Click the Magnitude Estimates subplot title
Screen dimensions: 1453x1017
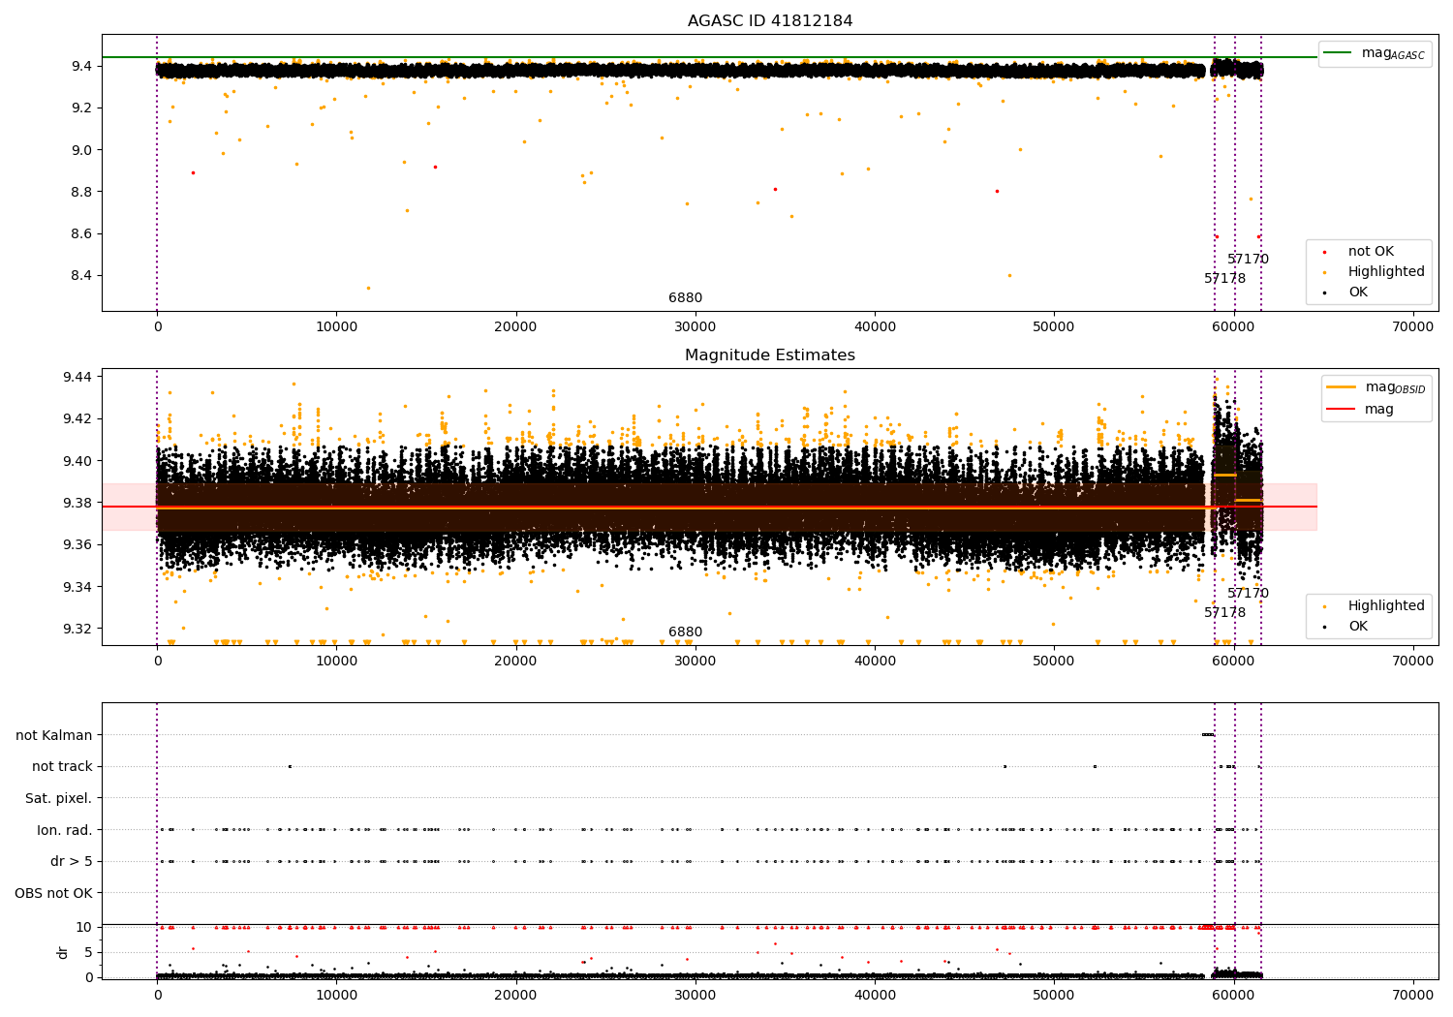(x=770, y=355)
